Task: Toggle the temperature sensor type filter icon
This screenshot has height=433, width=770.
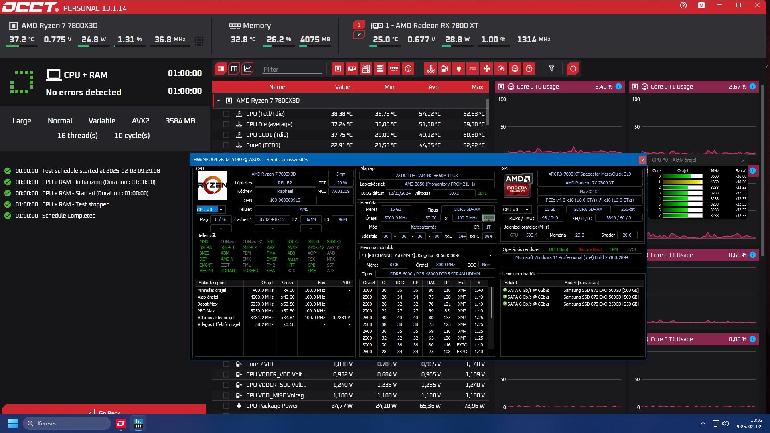Action: 431,69
